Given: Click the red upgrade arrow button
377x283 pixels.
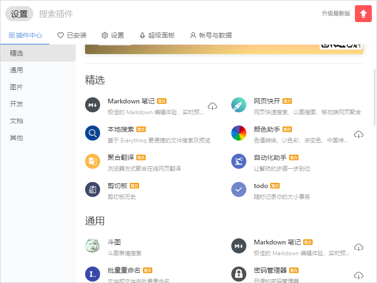Looking at the screenshot, I should tap(363, 14).
